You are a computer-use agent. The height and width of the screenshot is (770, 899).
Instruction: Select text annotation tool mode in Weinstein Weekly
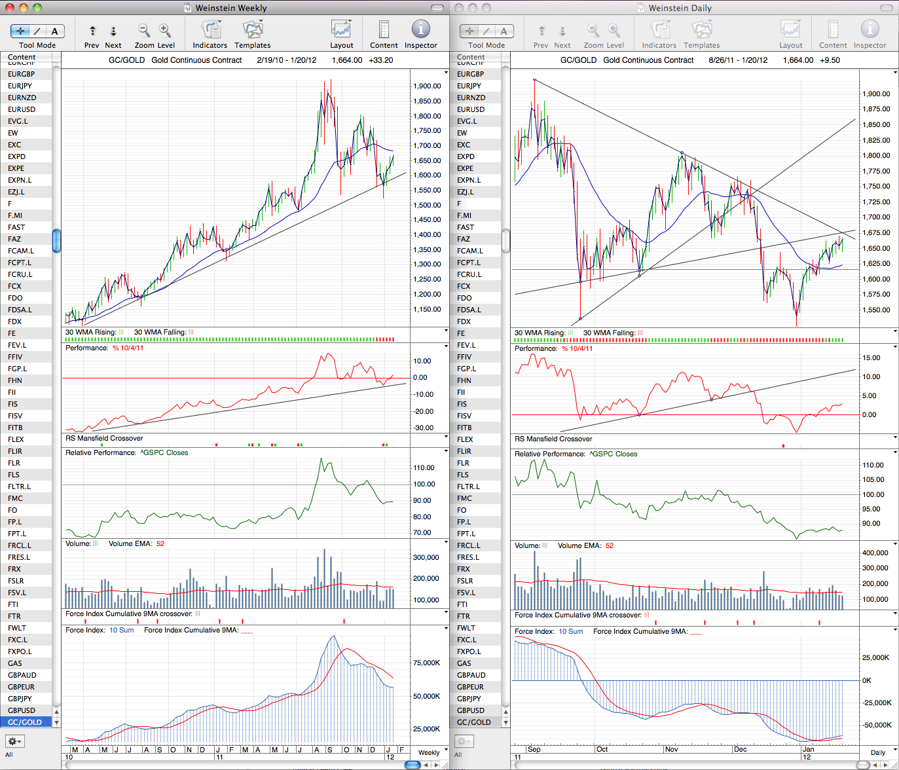click(55, 31)
